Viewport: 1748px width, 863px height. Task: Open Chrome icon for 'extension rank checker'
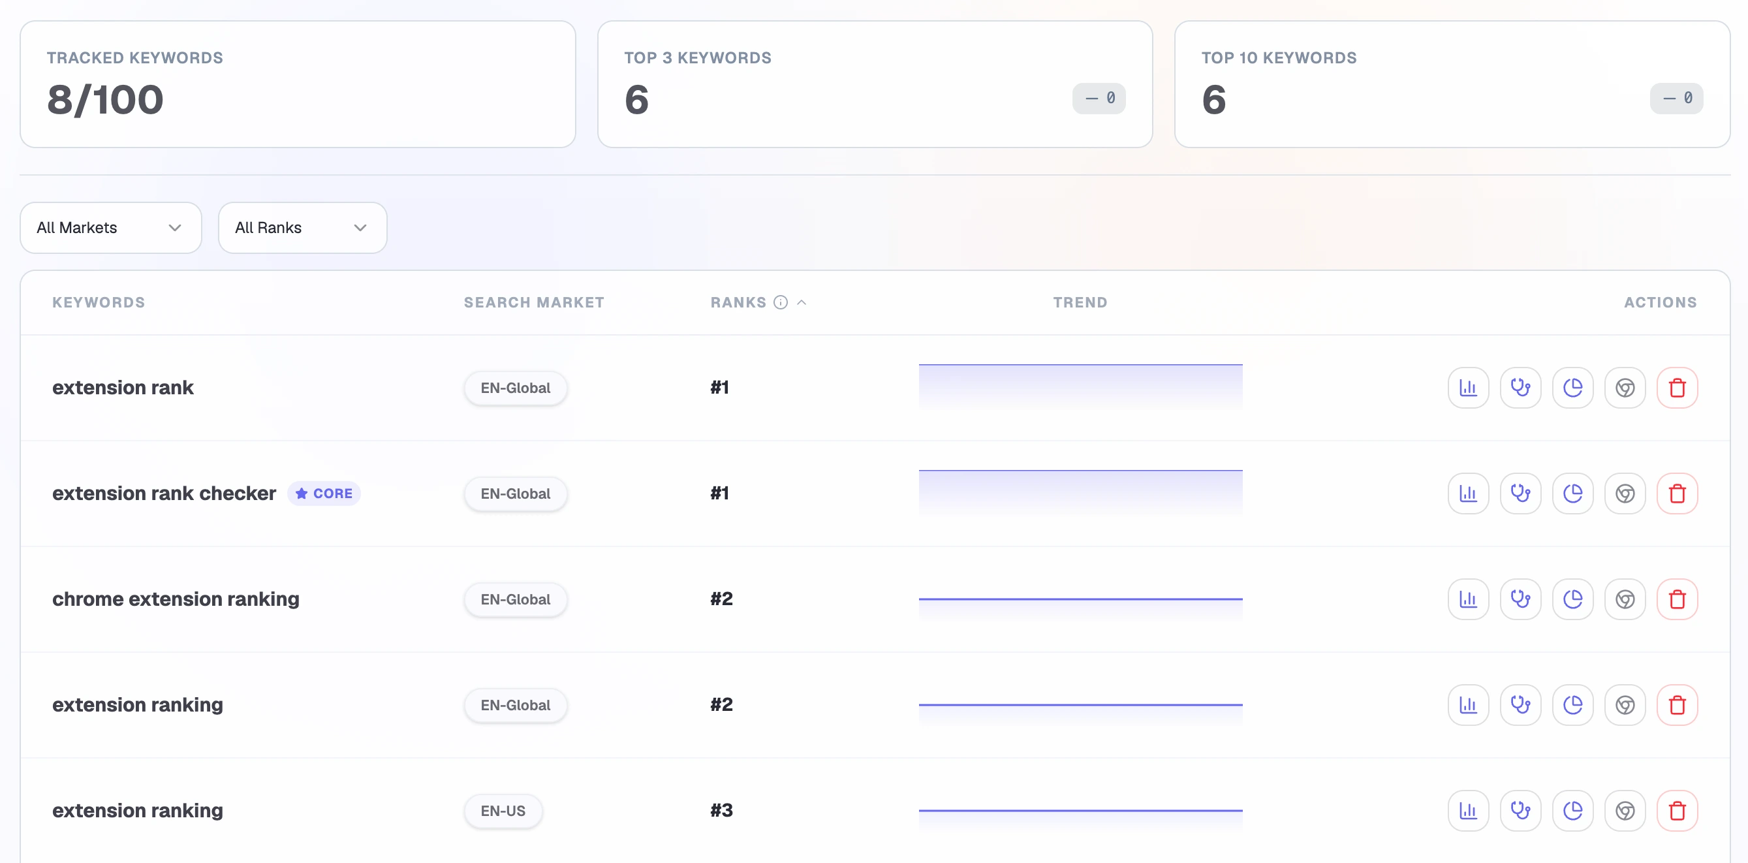1625,494
